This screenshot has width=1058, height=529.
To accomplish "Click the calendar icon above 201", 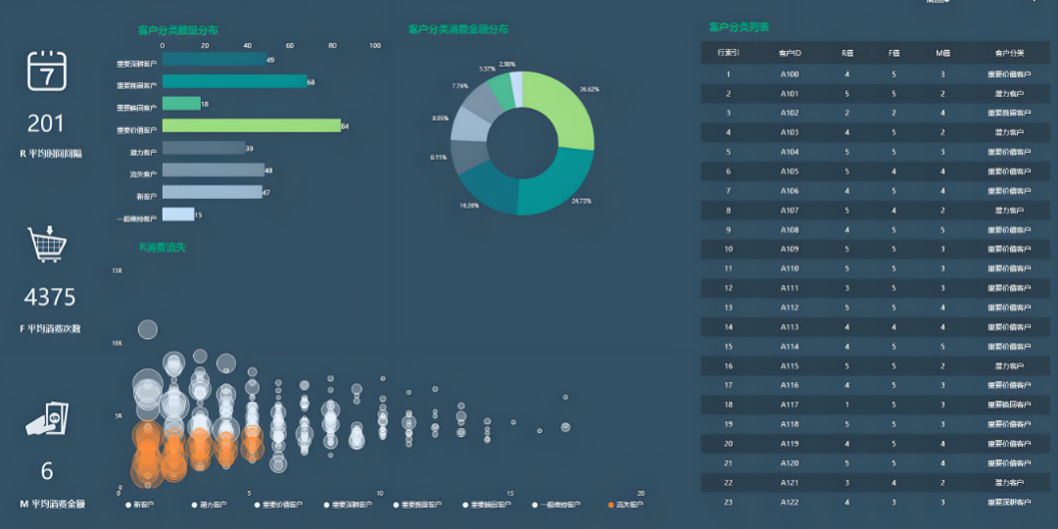I will [x=47, y=71].
